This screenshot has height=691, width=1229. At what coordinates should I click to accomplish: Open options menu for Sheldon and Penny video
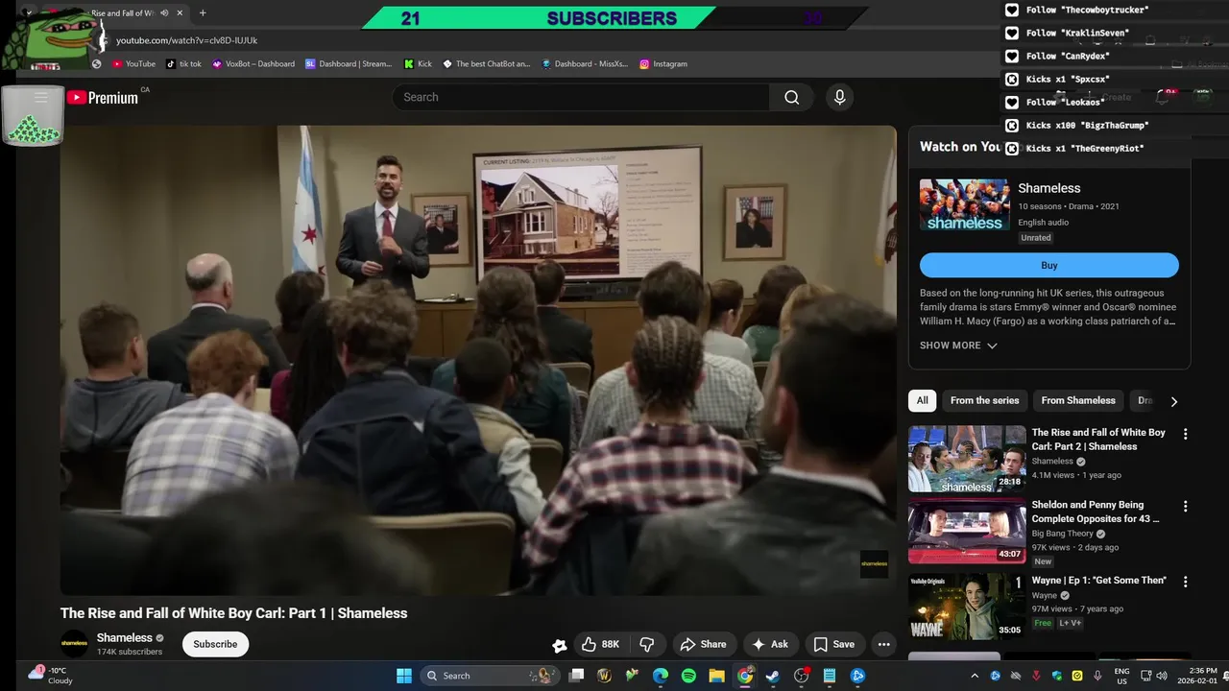coord(1185,506)
